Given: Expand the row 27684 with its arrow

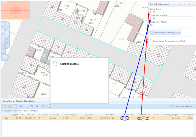Looking at the screenshot, I should click(x=3, y=118).
